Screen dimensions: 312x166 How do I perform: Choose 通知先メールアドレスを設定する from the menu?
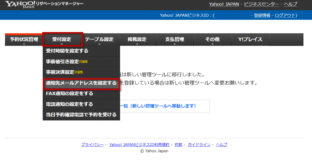[x=81, y=83]
